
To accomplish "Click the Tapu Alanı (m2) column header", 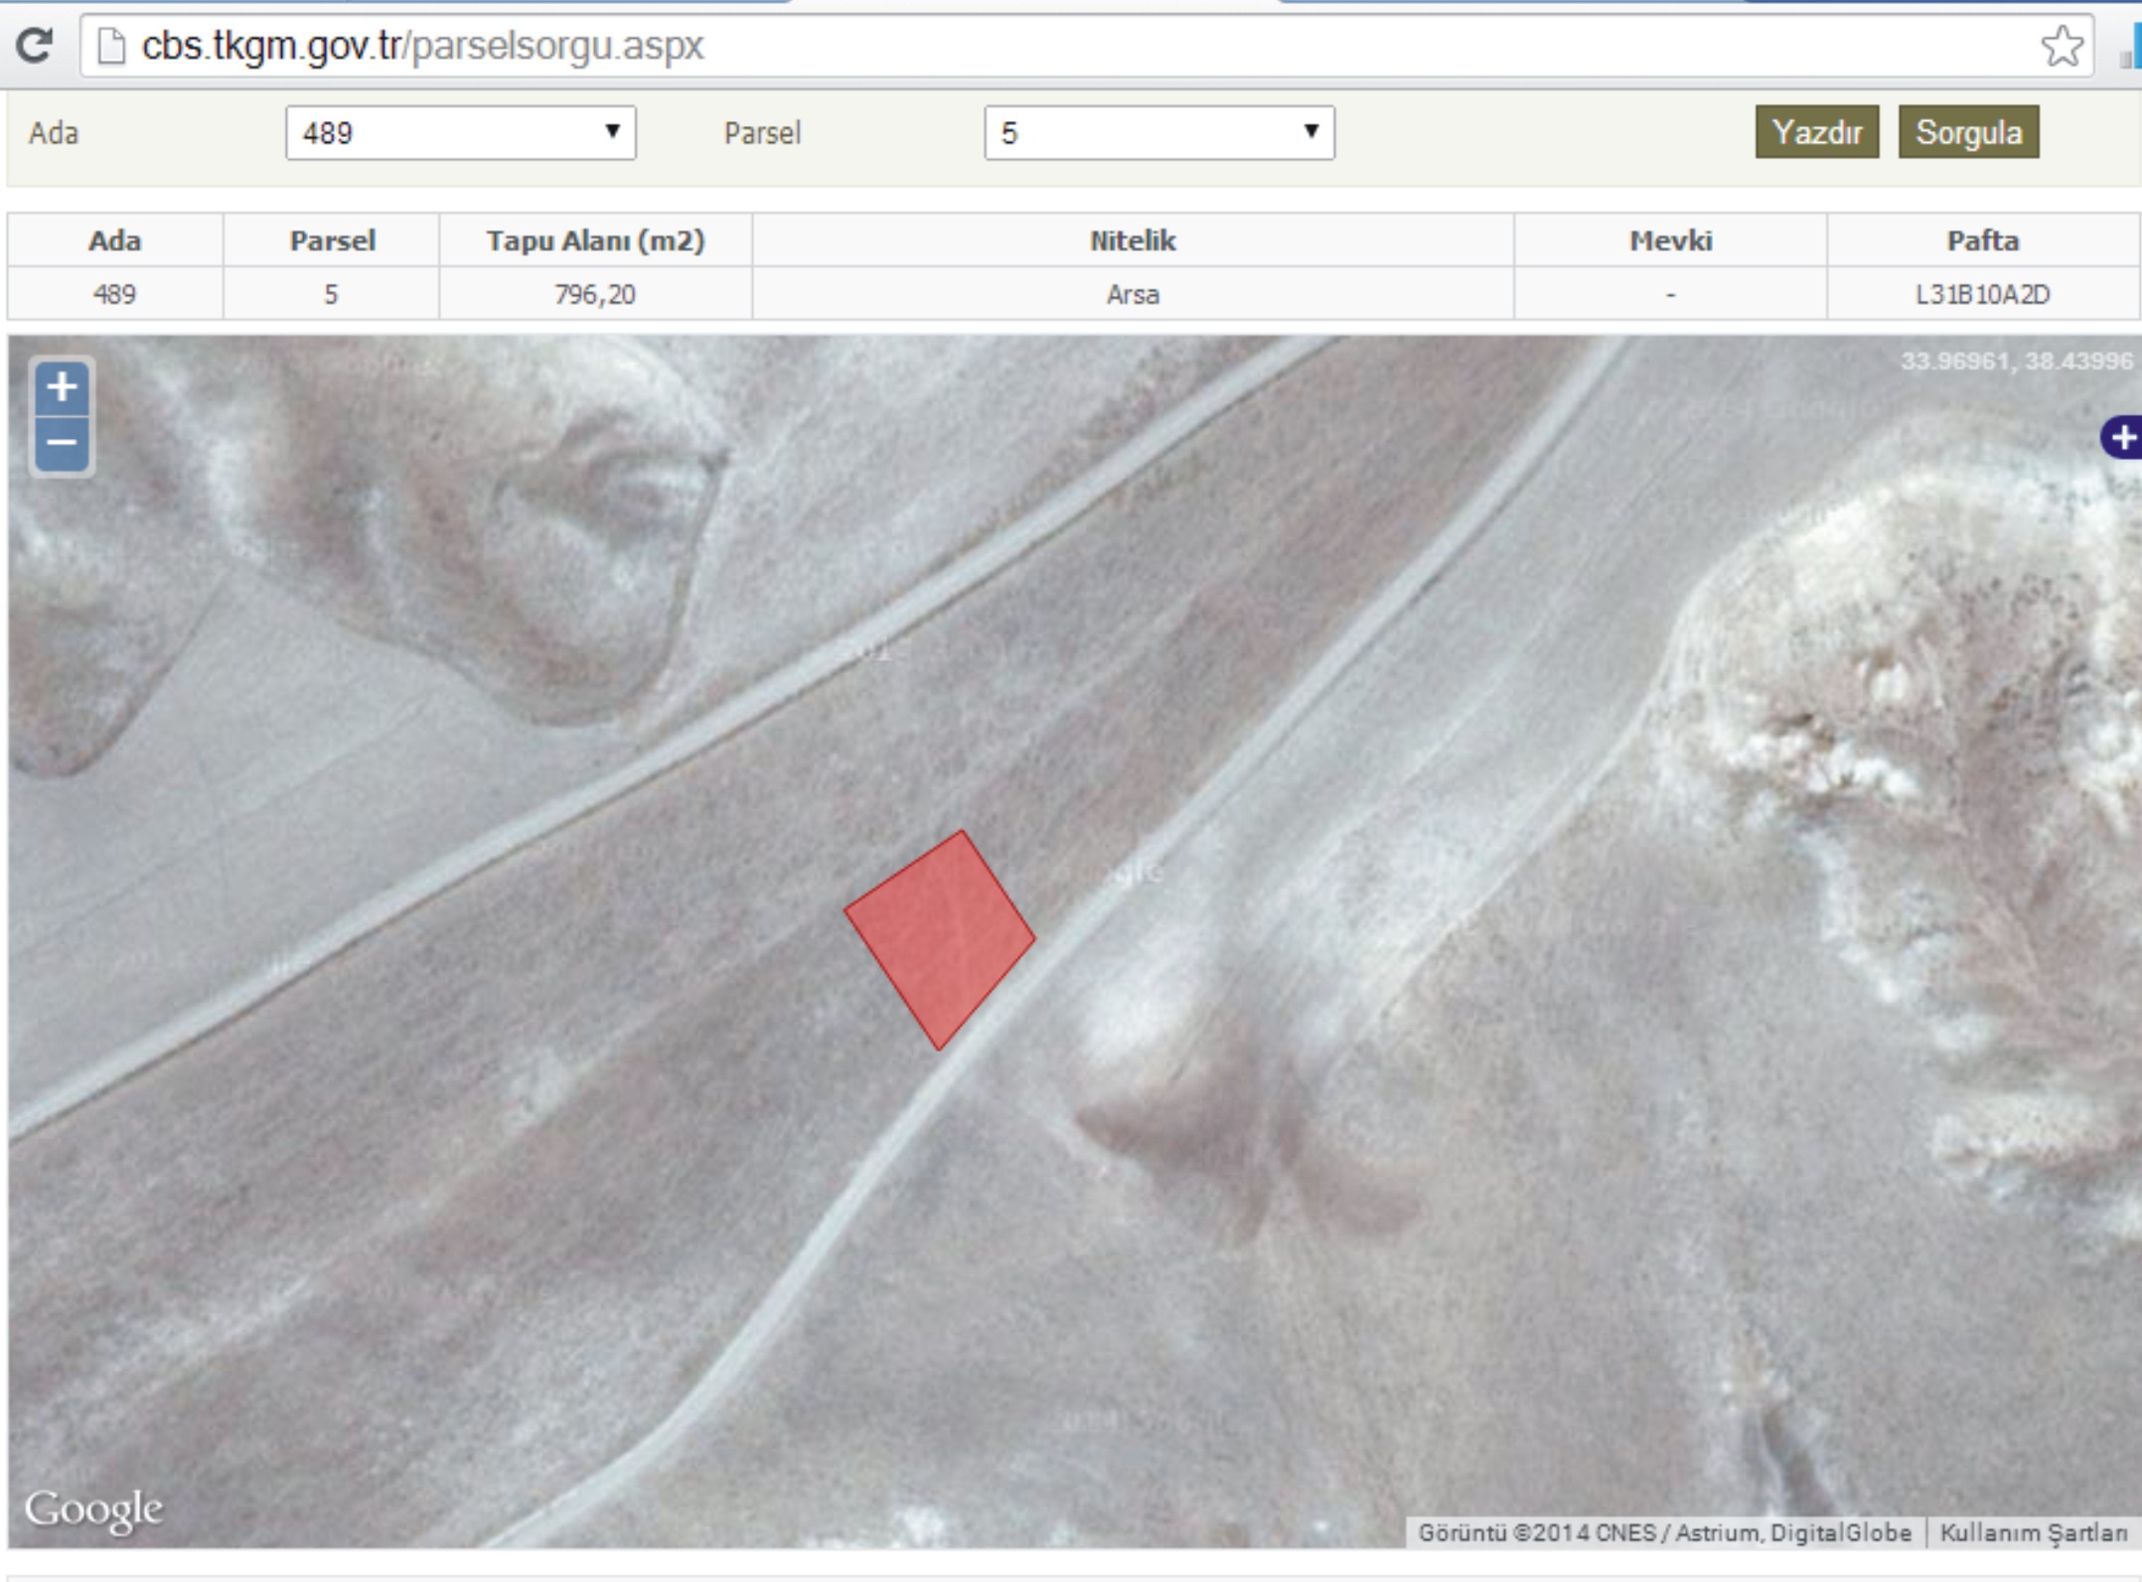I will 595,240.
